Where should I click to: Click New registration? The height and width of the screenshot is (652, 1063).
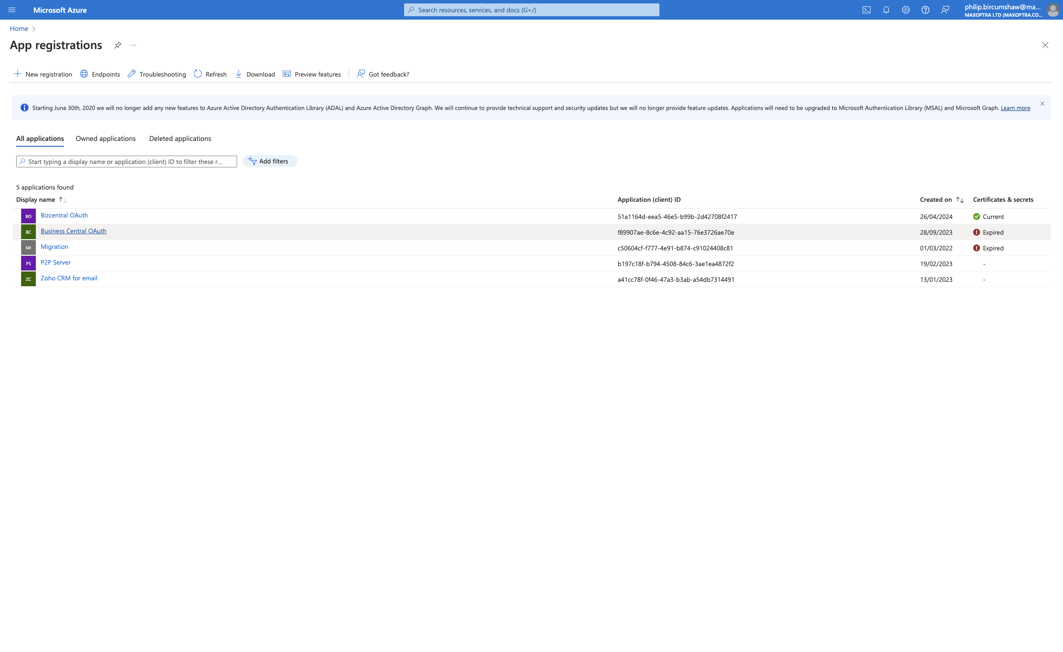[x=43, y=74]
